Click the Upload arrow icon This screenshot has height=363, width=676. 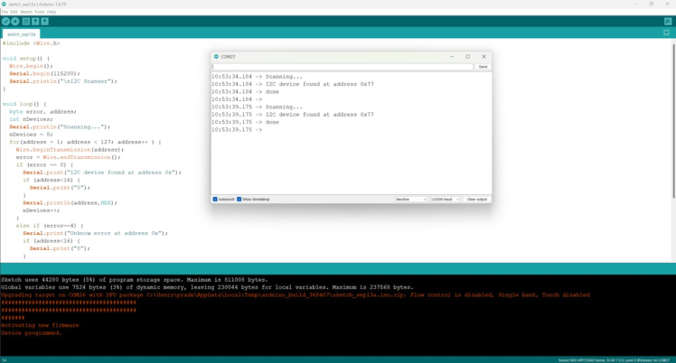(x=14, y=21)
